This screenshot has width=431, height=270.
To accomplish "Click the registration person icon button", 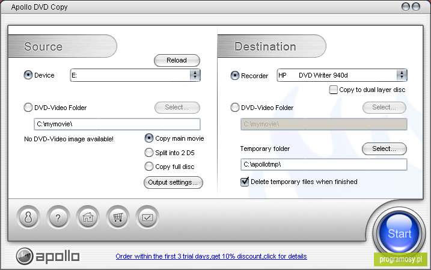I will click(28, 218).
